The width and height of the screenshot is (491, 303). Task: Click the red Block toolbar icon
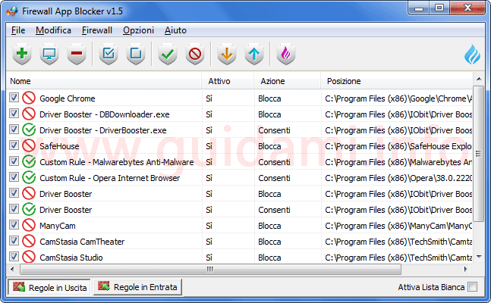[x=195, y=54]
